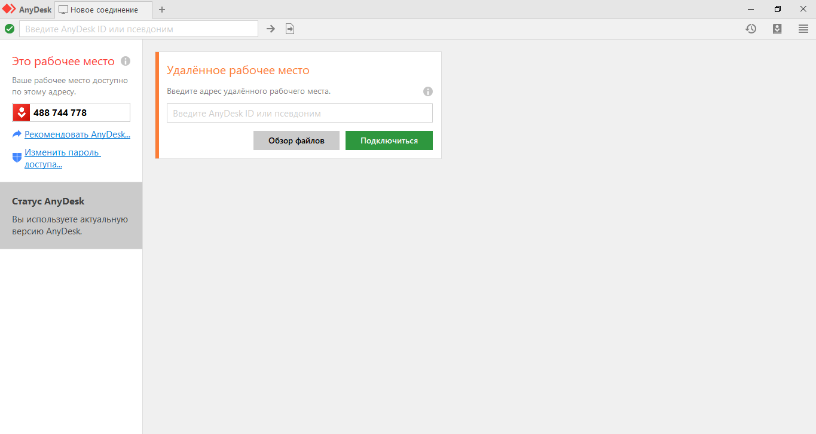
Task: Click the install/download AnyDesk icon
Action: tap(777, 29)
